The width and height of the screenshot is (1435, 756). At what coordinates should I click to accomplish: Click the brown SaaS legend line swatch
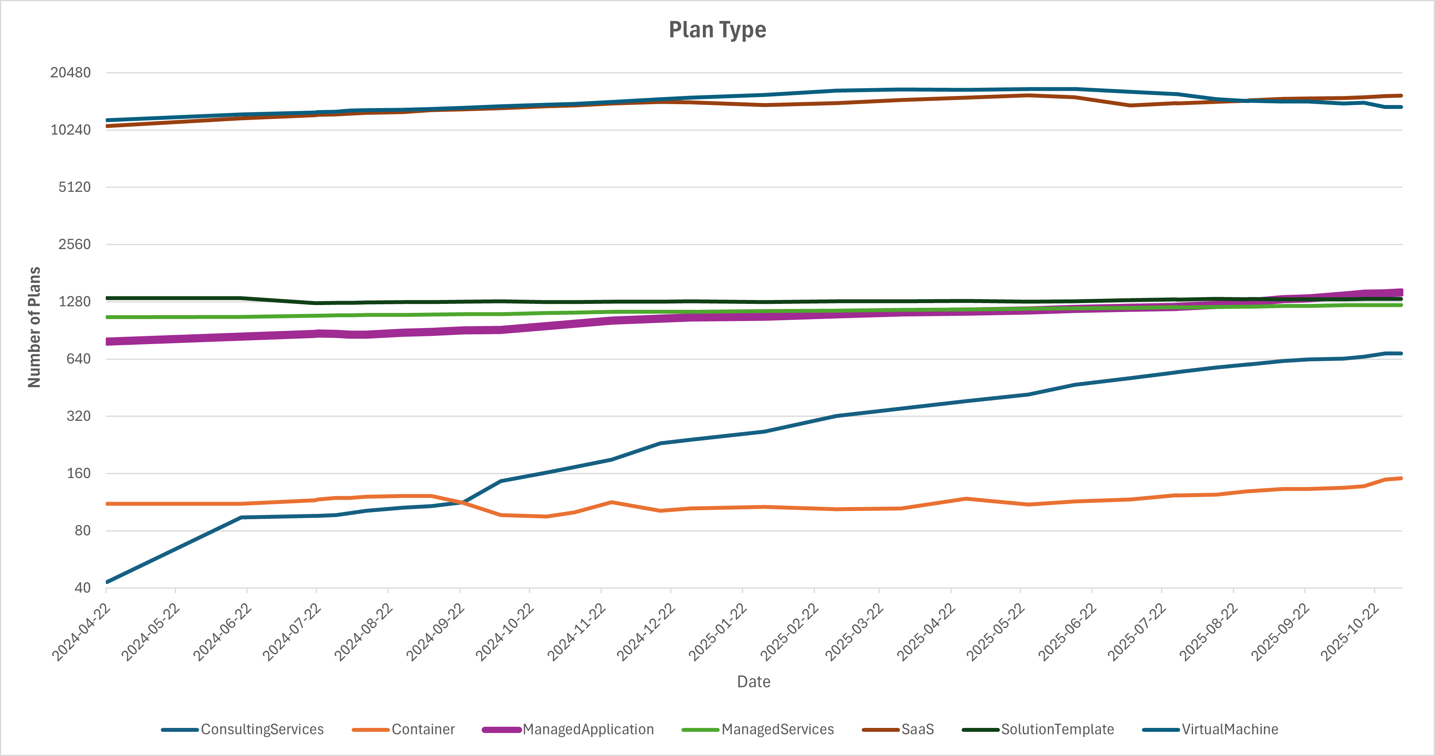tap(880, 730)
